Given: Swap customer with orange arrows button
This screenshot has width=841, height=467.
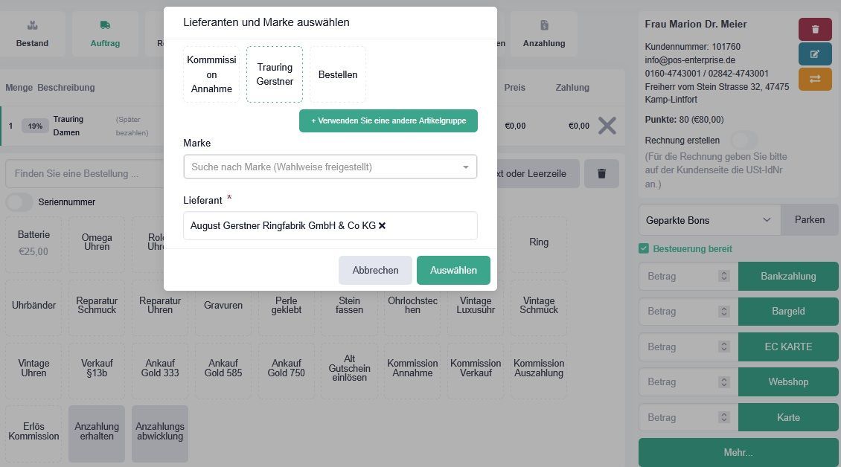Looking at the screenshot, I should 815,79.
